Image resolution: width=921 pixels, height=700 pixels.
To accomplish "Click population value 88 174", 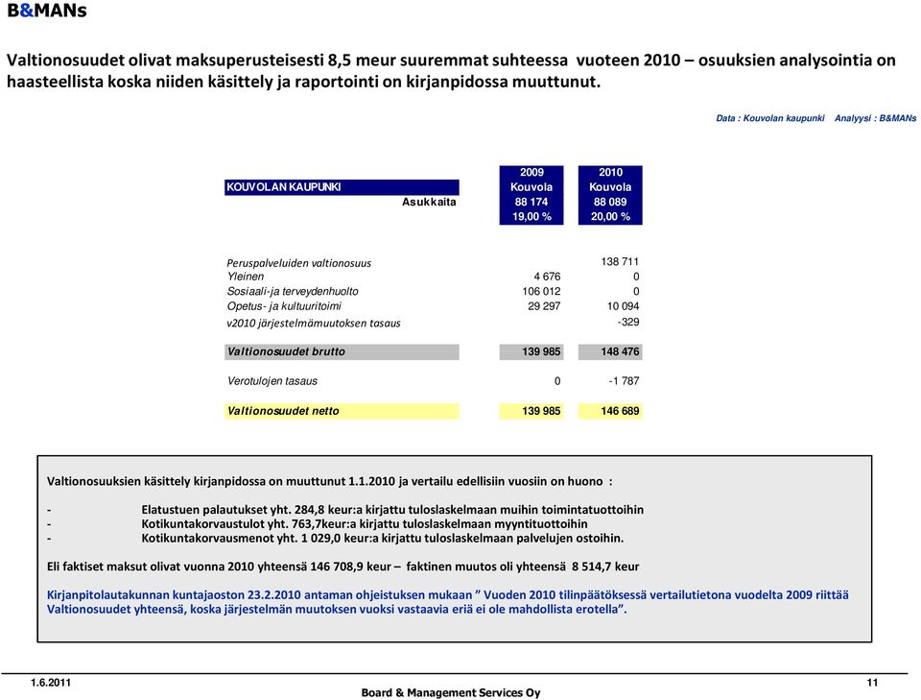I will [531, 202].
